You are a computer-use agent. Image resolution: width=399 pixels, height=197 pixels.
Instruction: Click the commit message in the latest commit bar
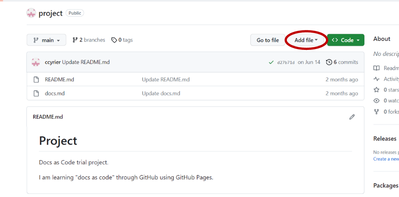pyautogui.click(x=86, y=62)
